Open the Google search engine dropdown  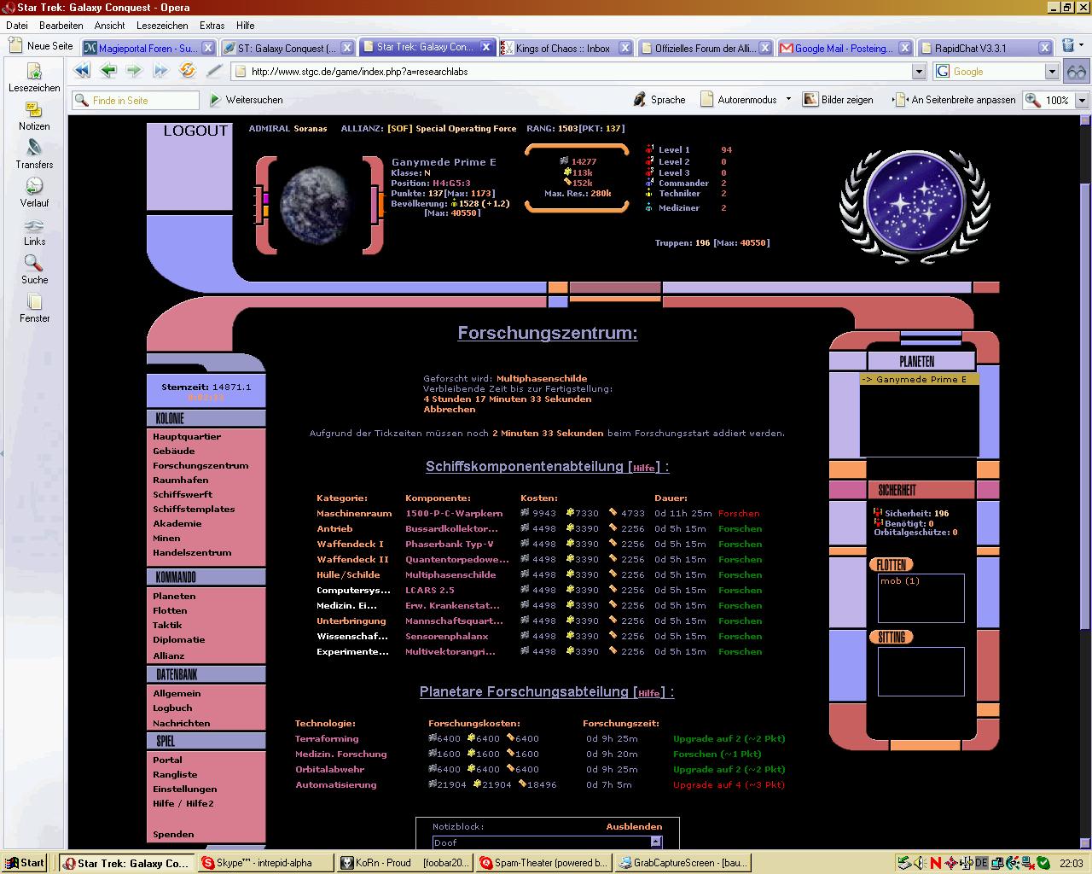pos(1052,72)
